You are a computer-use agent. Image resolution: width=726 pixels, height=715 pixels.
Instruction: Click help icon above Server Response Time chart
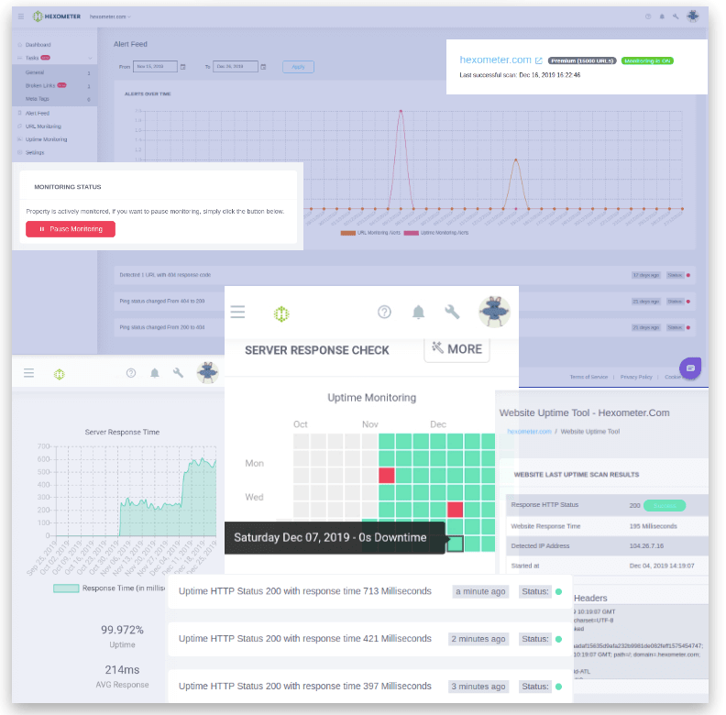point(131,373)
